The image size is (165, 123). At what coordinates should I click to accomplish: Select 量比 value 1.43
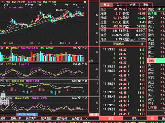point(143,22)
